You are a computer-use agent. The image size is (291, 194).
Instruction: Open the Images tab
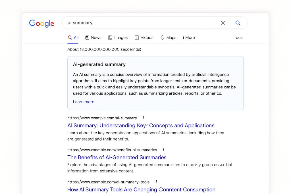click(x=118, y=38)
